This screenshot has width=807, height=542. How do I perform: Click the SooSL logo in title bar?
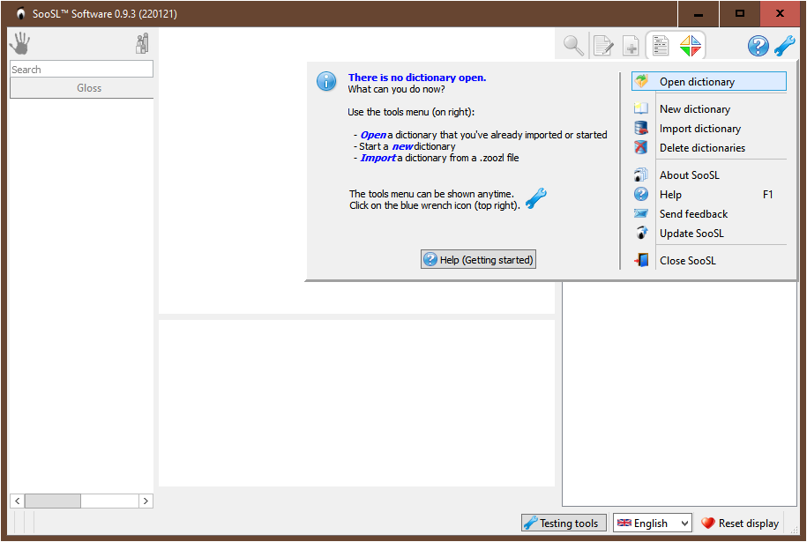click(x=20, y=14)
